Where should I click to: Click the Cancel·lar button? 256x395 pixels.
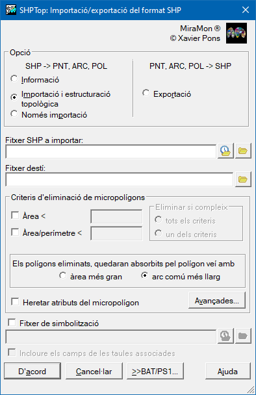[x=94, y=371]
